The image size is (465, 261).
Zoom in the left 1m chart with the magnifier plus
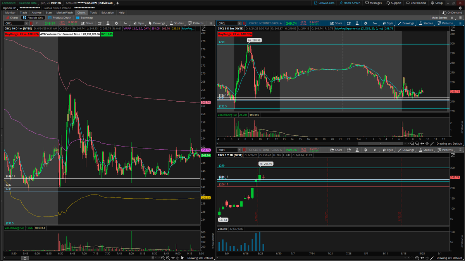168,258
